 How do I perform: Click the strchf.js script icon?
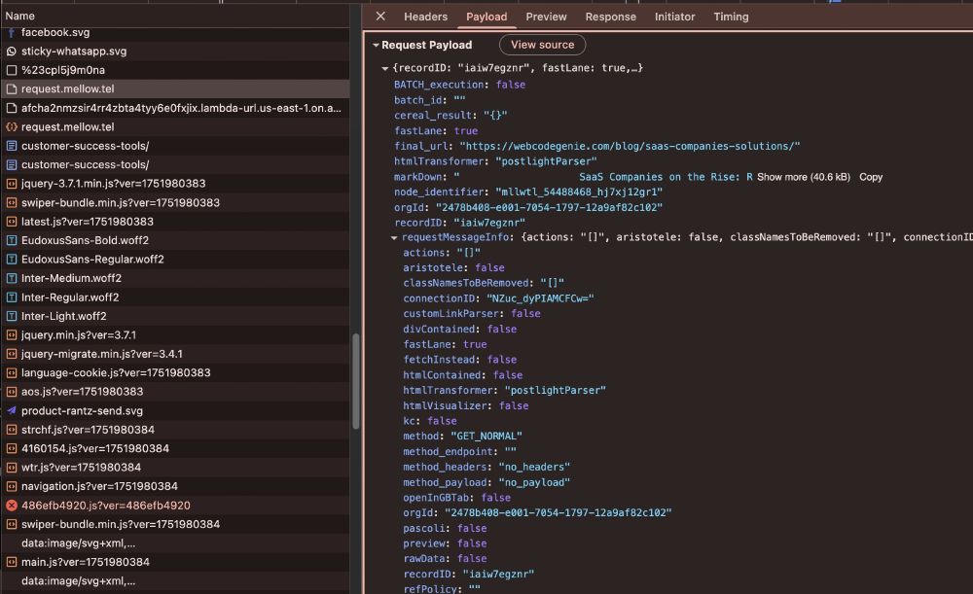coord(11,430)
